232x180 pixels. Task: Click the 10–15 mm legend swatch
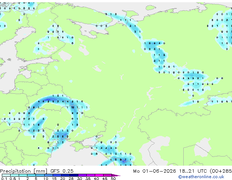[x=48, y=175]
